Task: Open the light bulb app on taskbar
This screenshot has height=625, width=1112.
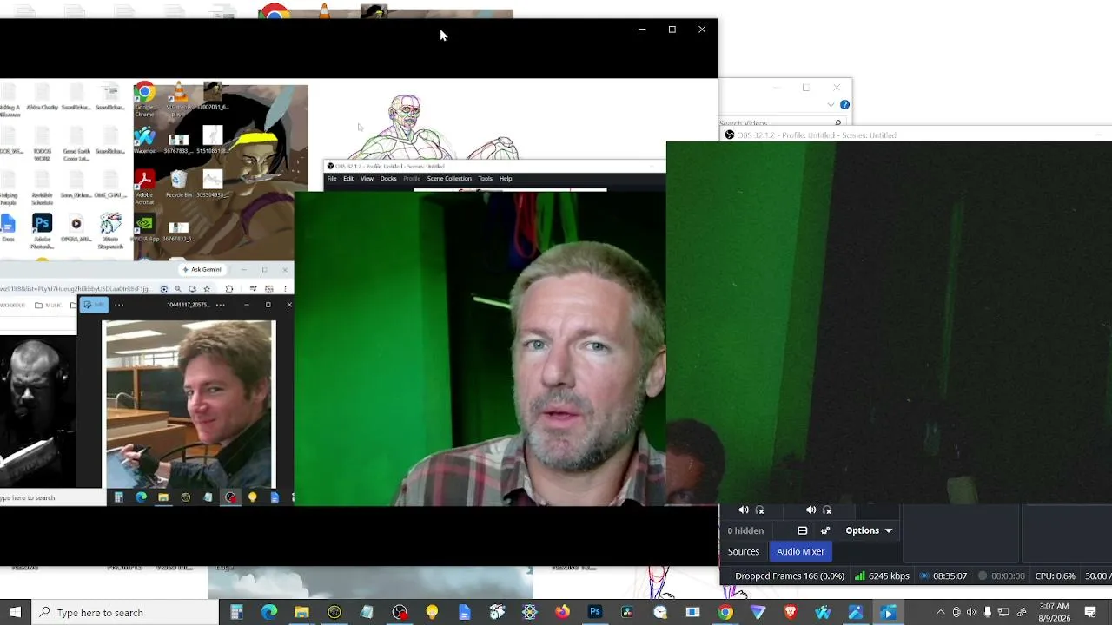Action: [432, 613]
